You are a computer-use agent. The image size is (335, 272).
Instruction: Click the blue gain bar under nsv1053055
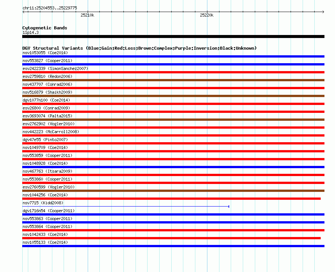pyautogui.click(x=173, y=56)
